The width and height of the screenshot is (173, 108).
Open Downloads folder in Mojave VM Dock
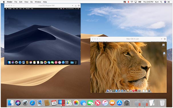pos(72,63)
